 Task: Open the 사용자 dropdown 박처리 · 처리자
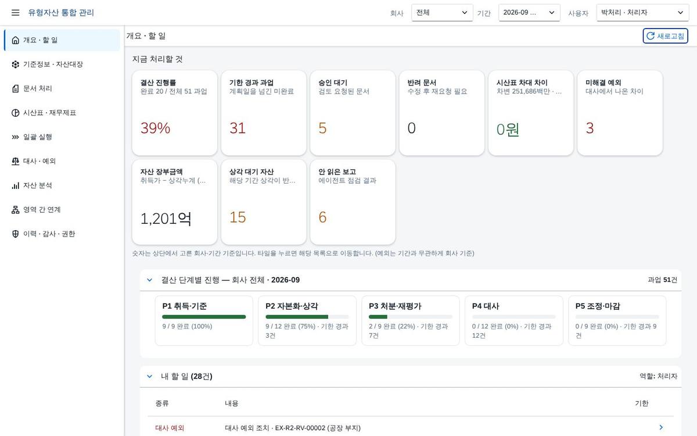point(642,13)
